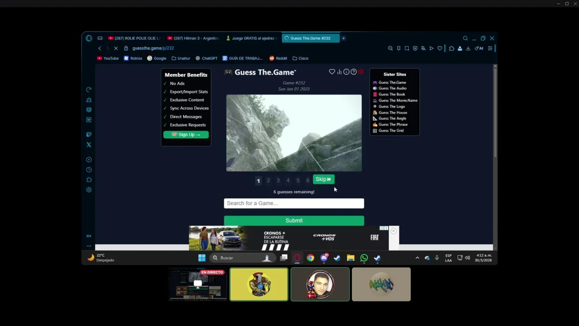Click the toolbar translate icon
This screenshot has height=326, width=579.
point(423,48)
